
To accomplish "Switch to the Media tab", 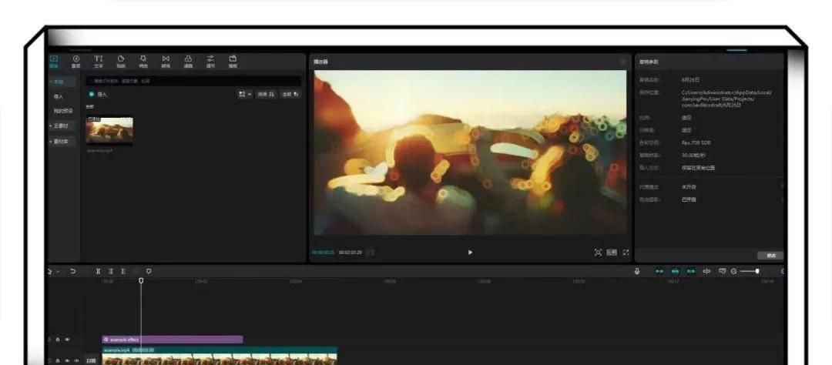I will (x=54, y=62).
